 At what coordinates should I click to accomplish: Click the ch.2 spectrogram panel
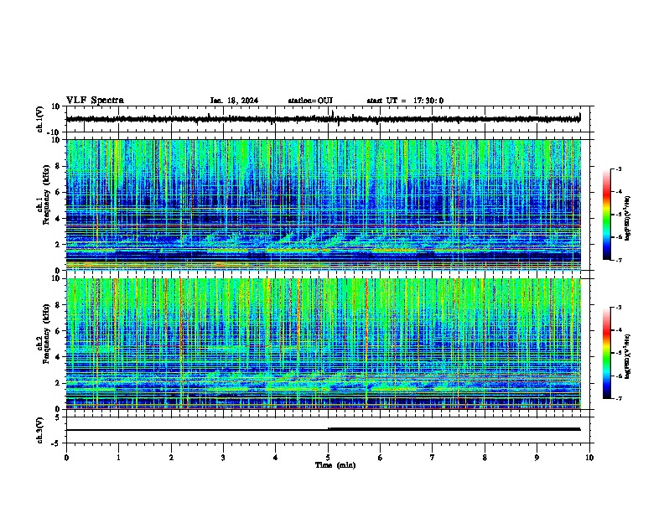click(324, 344)
